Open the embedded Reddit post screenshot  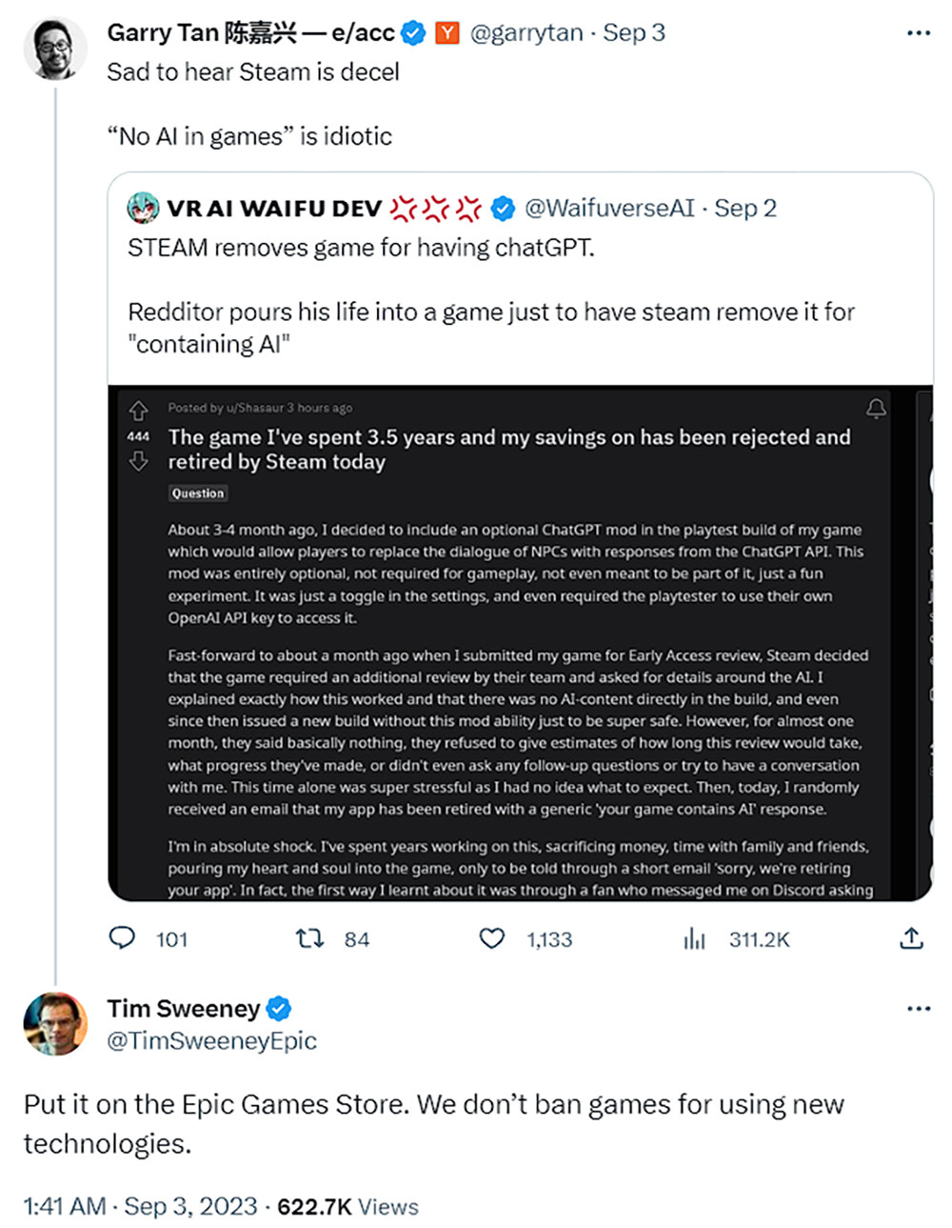tap(520, 643)
